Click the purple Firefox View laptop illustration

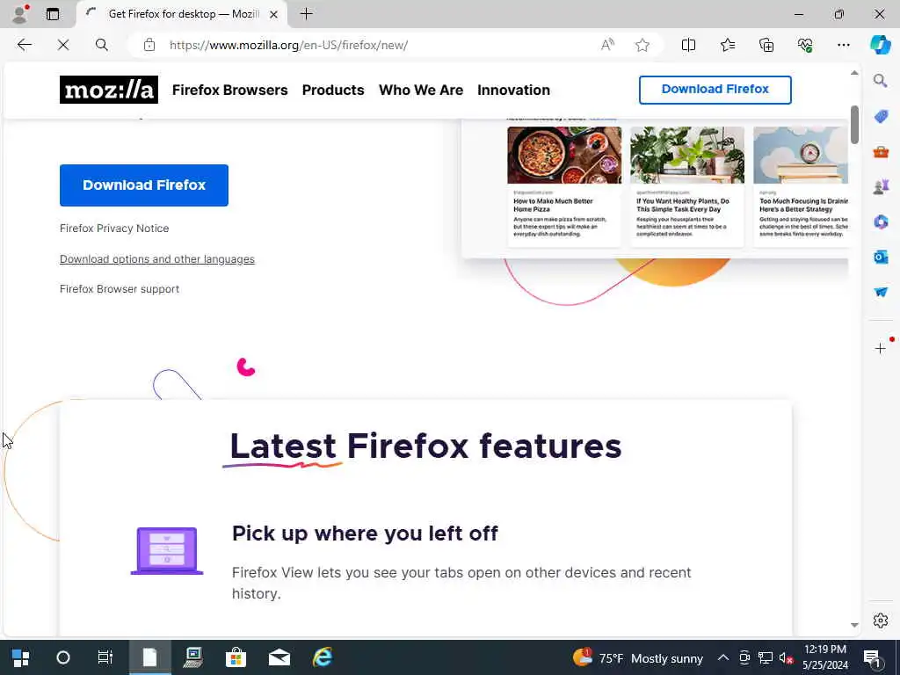[167, 550]
